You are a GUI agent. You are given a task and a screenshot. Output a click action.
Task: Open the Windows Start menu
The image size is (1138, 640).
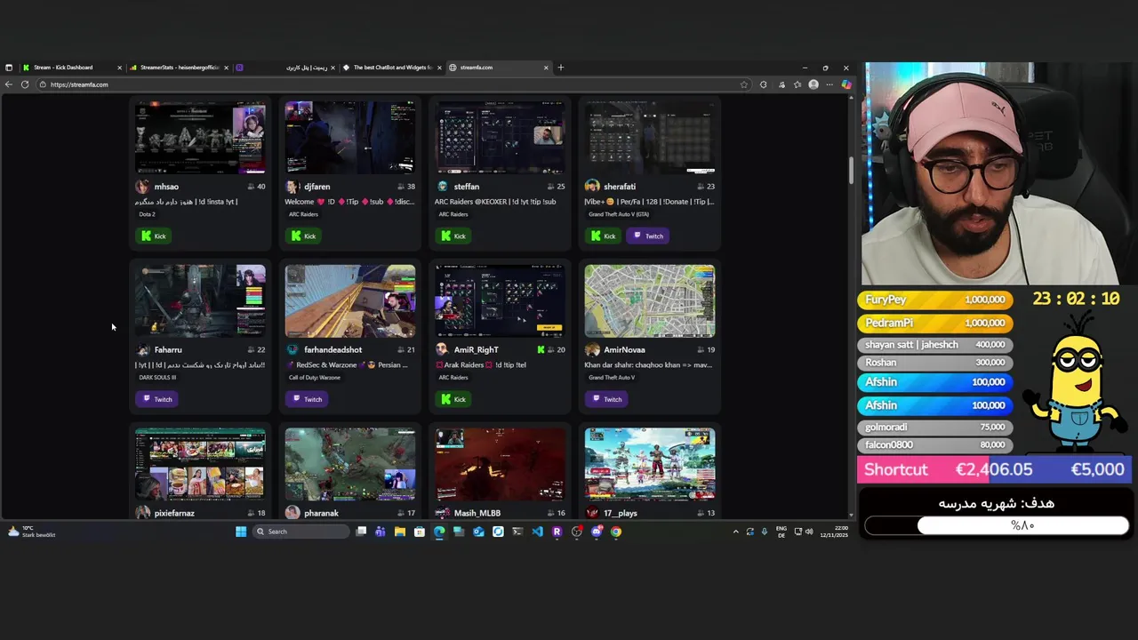tap(241, 532)
